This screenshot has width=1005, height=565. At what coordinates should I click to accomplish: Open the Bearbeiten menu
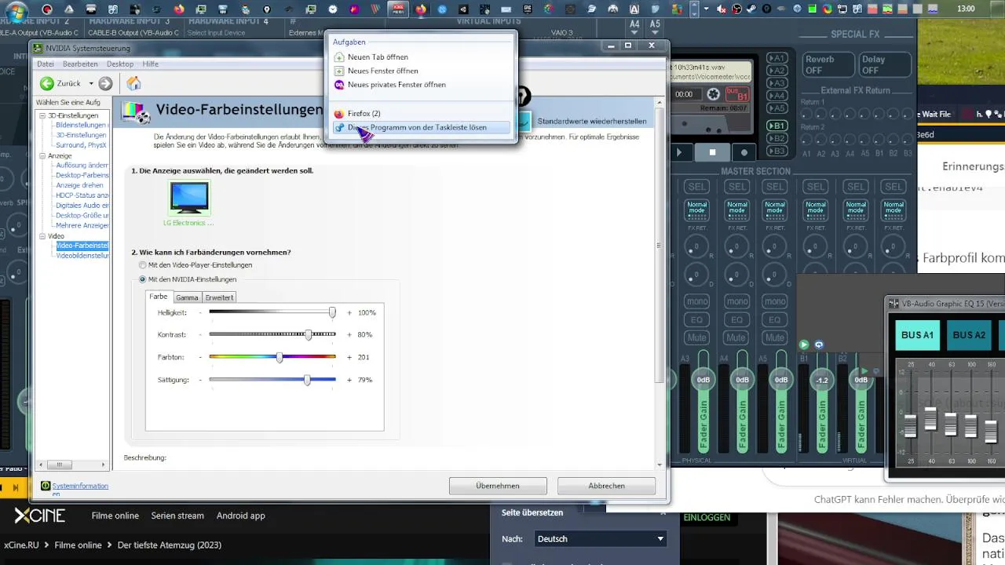80,64
